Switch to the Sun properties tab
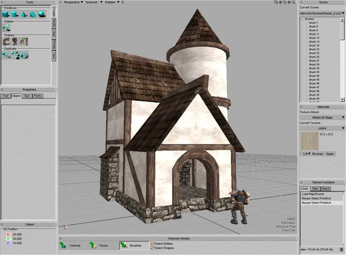346x255 pixels. point(27,96)
